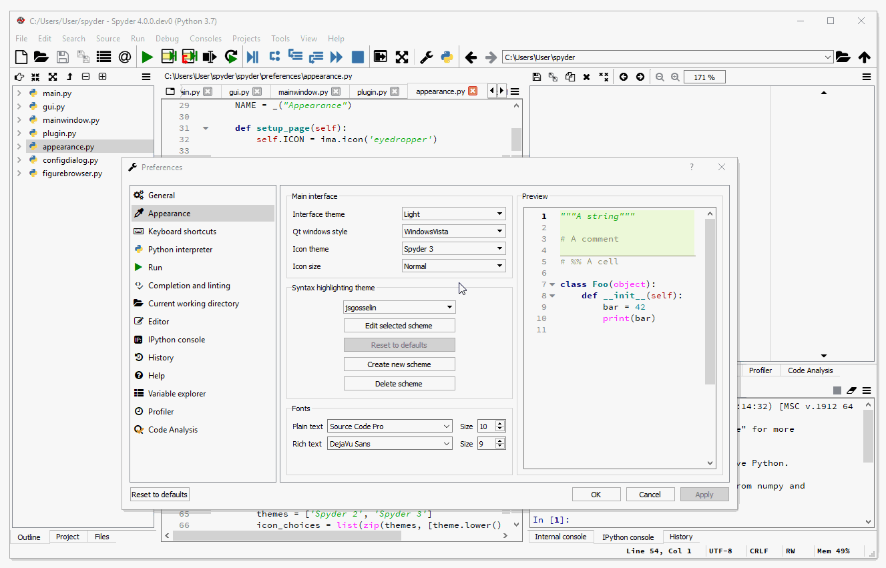Open the Plain text font dropdown
This screenshot has width=886, height=568.
pos(390,427)
